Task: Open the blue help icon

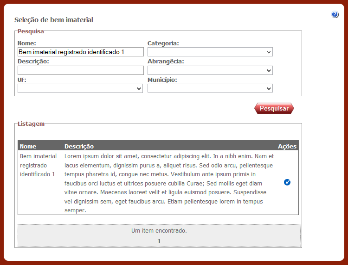Action: (335, 15)
